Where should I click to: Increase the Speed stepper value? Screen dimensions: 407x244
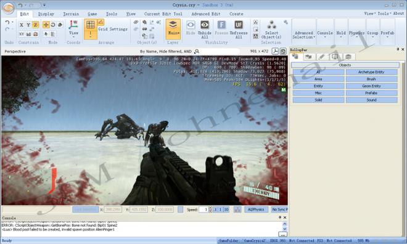click(x=210, y=208)
